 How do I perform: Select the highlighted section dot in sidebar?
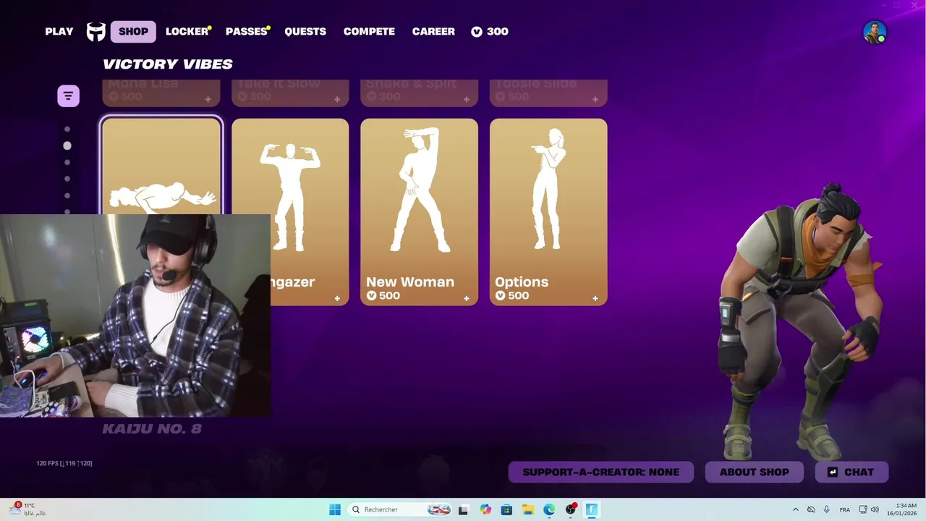click(67, 145)
